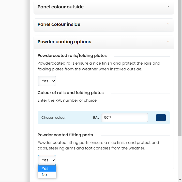Click the Chosen colour label text
Image resolution: width=182 pixels, height=182 pixels.
coord(54,118)
